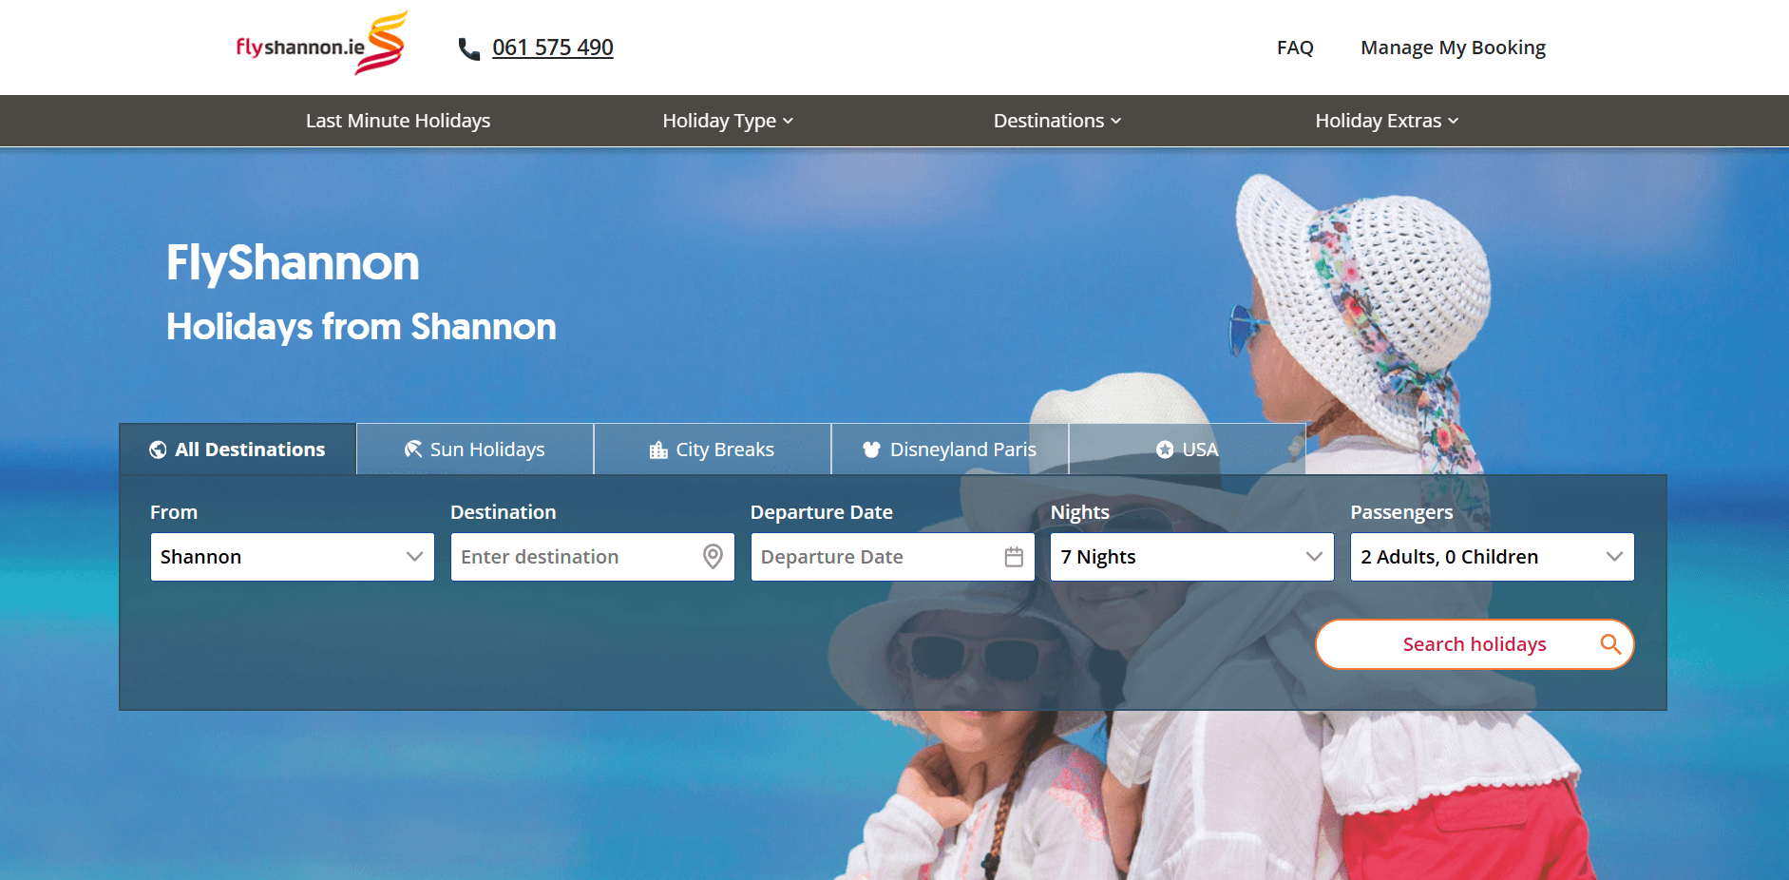Viewport: 1789px width, 880px height.
Task: Click the calendar icon in Departure Date
Action: point(1014,557)
